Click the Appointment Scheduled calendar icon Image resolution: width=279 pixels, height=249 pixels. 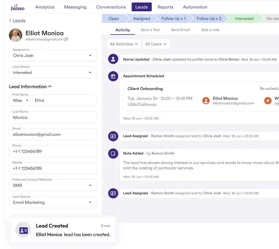(113, 76)
